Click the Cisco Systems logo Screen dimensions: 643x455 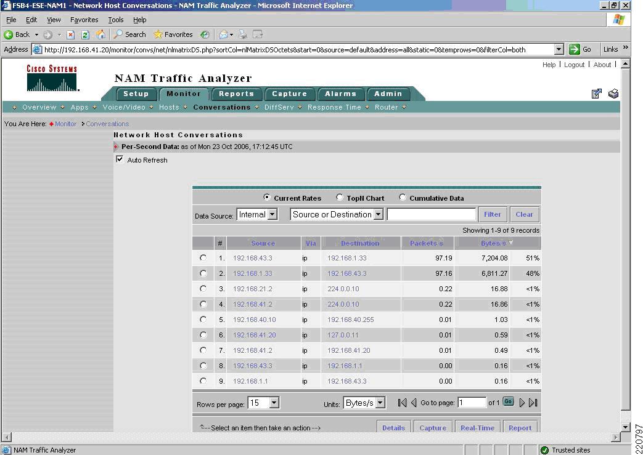point(52,78)
